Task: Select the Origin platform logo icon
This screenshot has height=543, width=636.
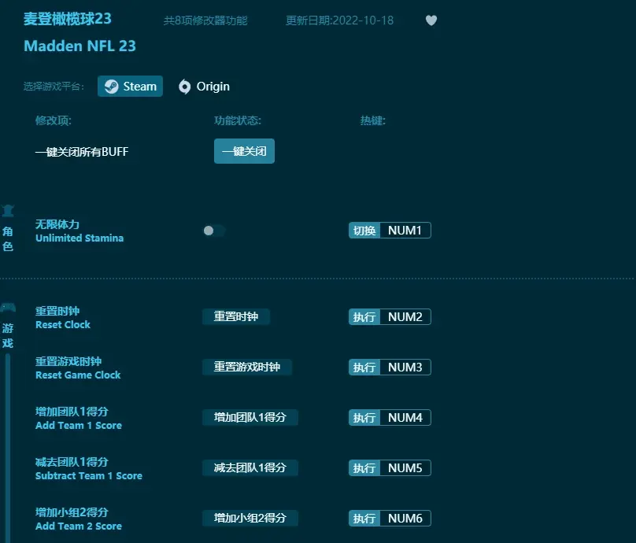Action: click(x=184, y=87)
